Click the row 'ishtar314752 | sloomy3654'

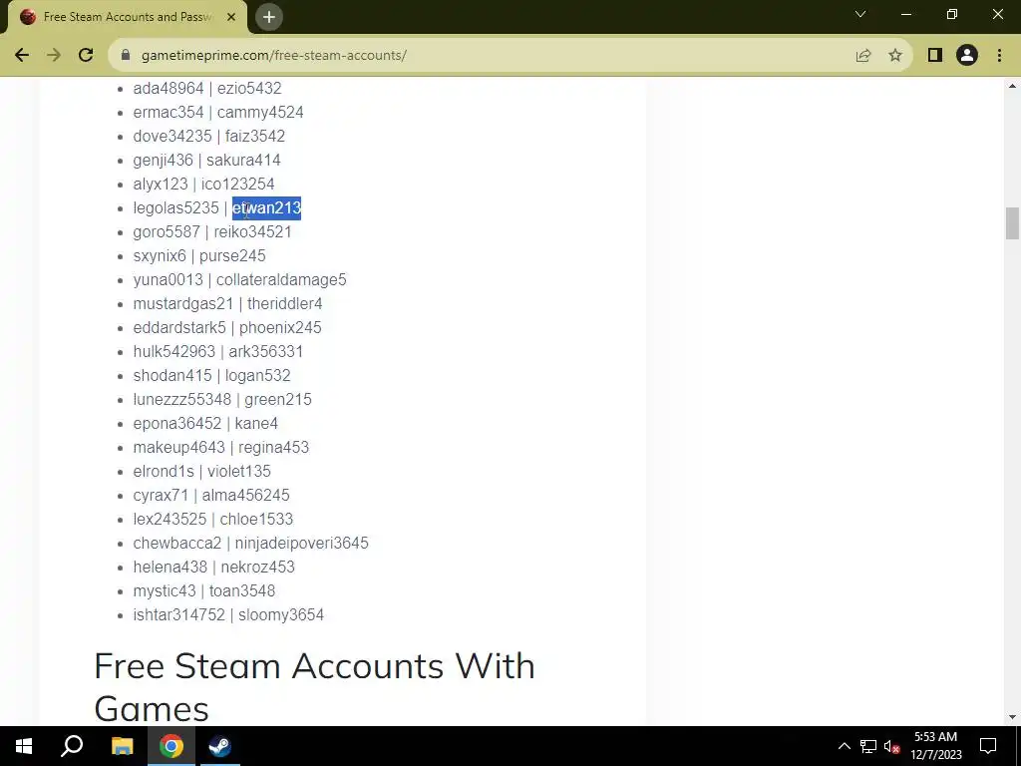pyautogui.click(x=228, y=614)
